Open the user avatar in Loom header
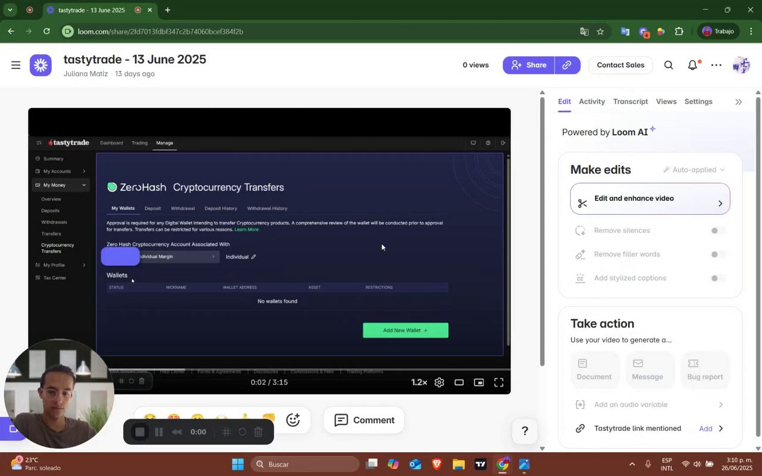The image size is (762, 476). coord(741,65)
